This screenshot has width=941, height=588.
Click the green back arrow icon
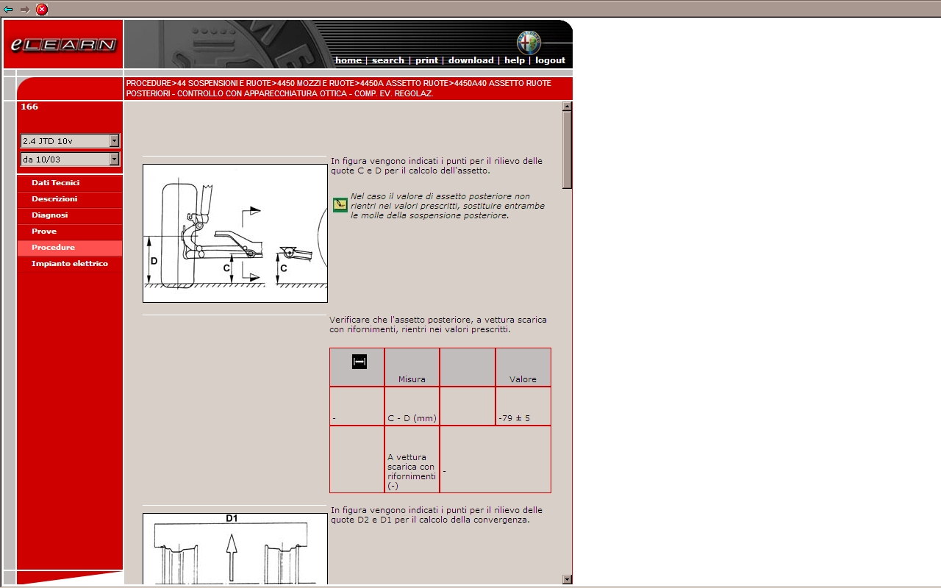coord(8,10)
